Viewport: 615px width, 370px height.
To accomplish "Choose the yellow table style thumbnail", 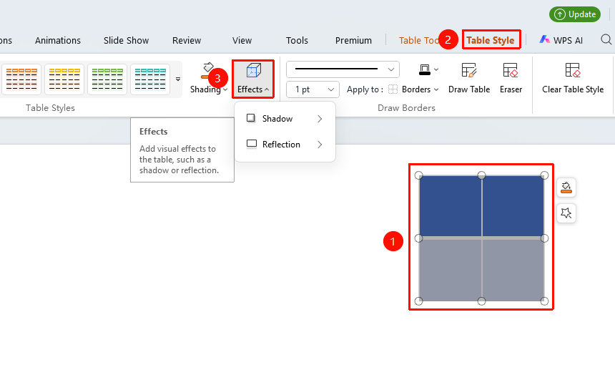I will [x=64, y=79].
